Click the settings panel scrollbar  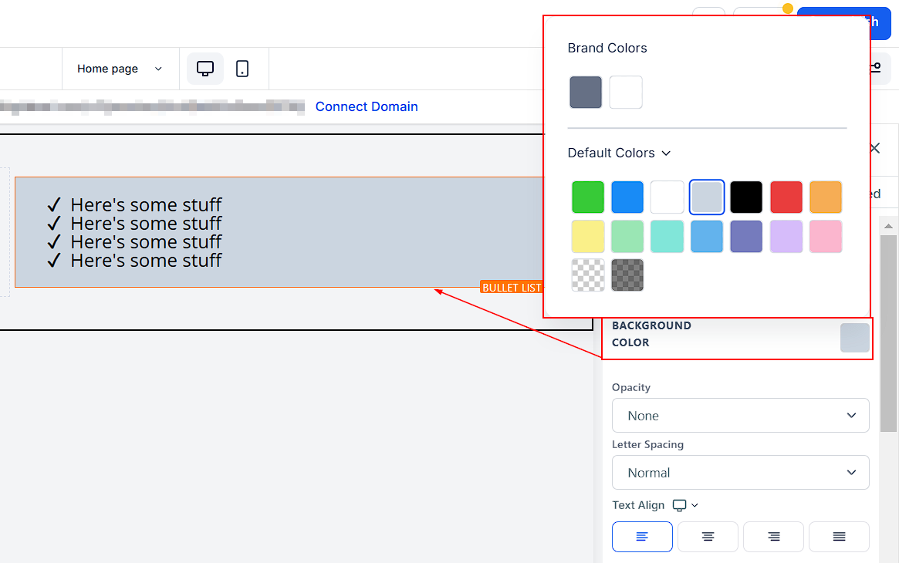click(888, 332)
